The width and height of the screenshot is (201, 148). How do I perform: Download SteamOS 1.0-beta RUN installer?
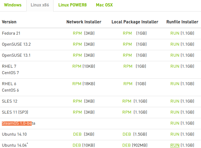click(175, 123)
